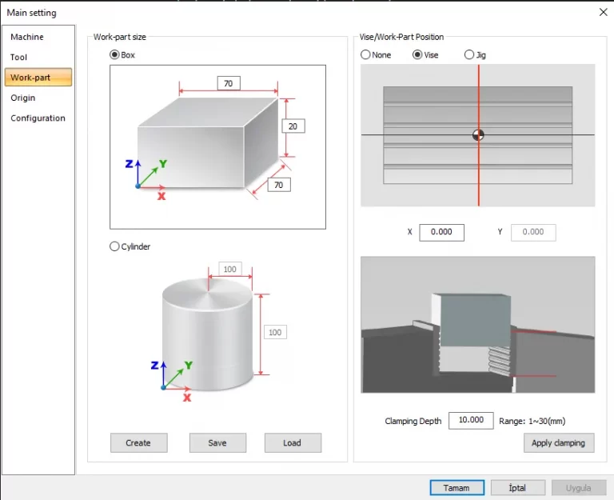Viewport: 614px width, 500px height.
Task: Choose the None position option
Action: (x=366, y=55)
